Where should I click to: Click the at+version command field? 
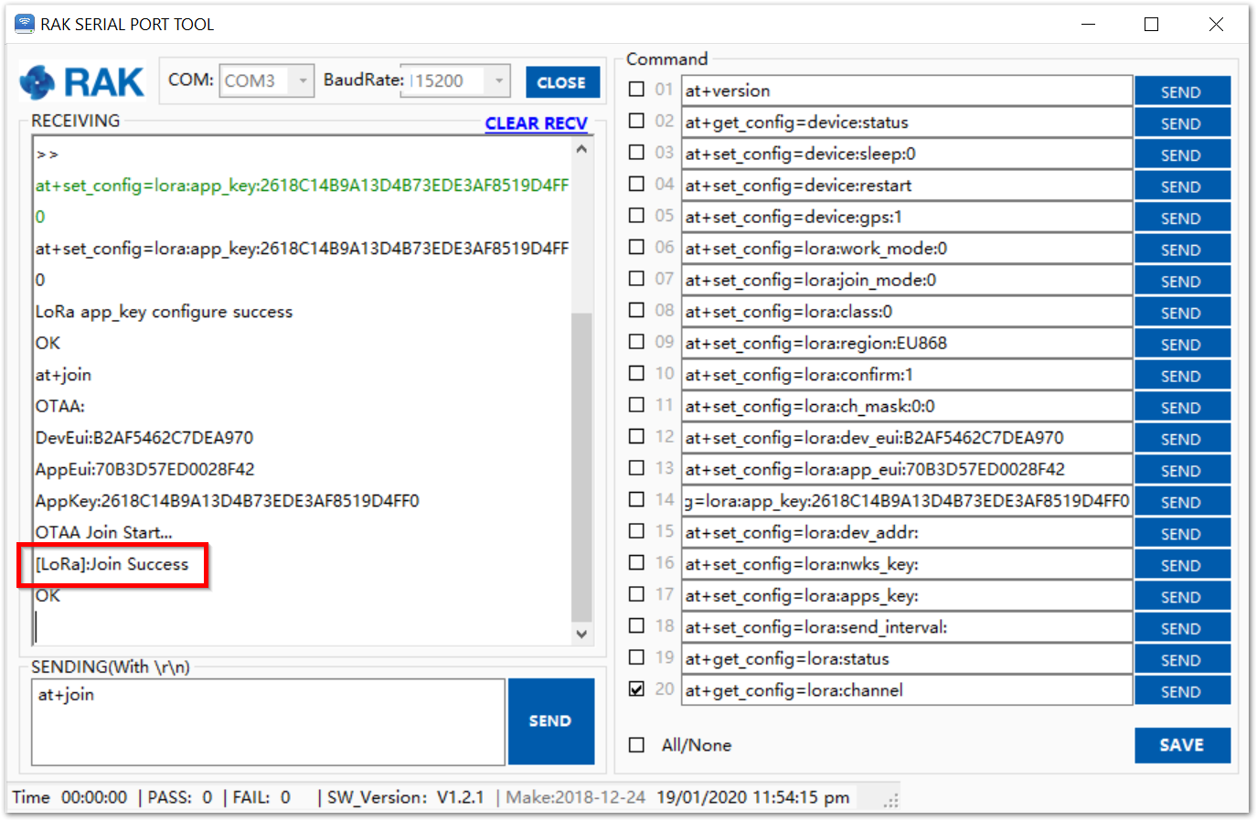click(907, 91)
